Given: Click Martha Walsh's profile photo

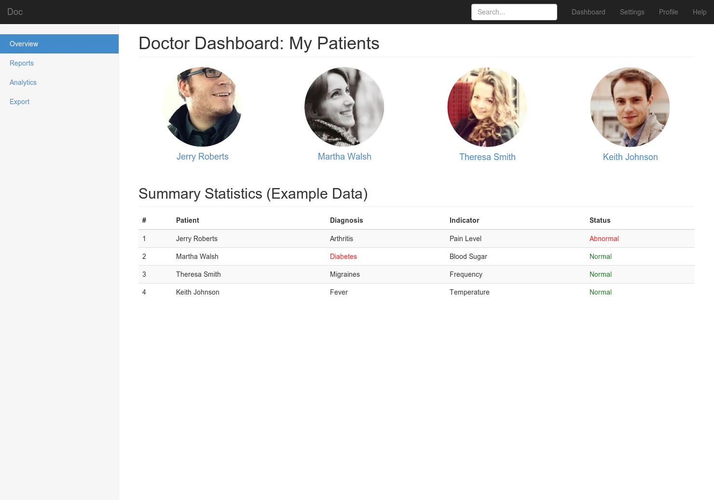Looking at the screenshot, I should (344, 107).
